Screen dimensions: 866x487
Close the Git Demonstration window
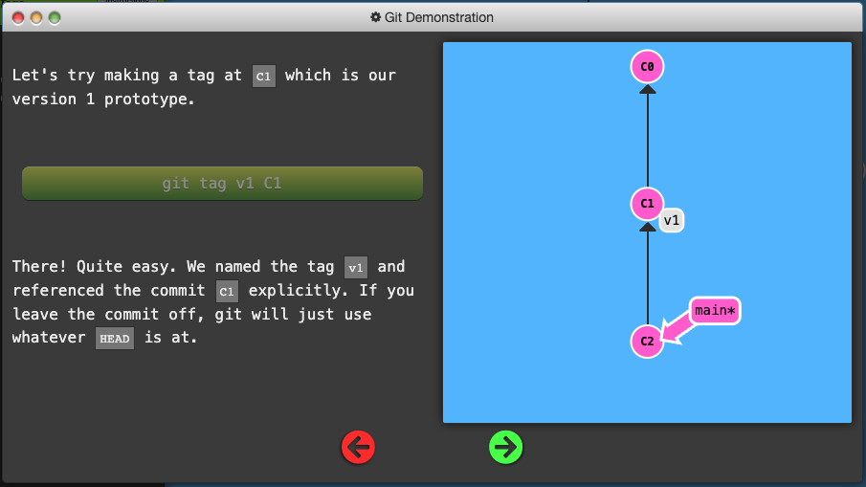tap(16, 17)
